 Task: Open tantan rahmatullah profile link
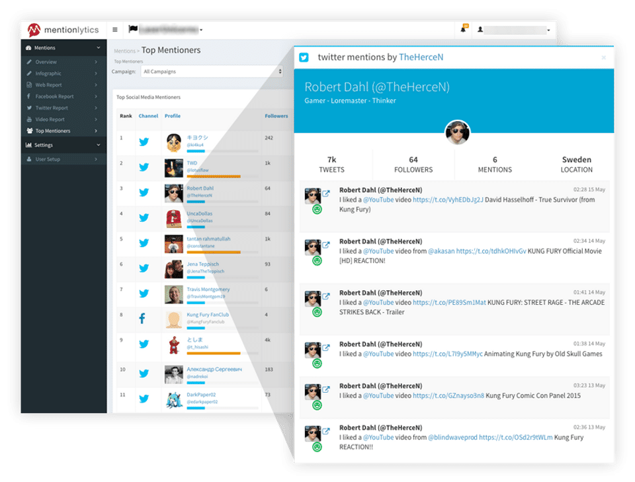208,239
